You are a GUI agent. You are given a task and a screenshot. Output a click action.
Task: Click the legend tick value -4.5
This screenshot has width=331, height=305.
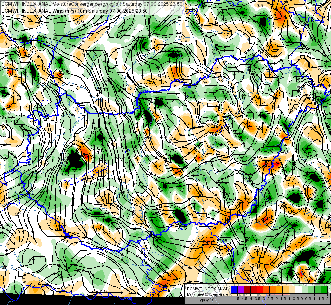244,299
